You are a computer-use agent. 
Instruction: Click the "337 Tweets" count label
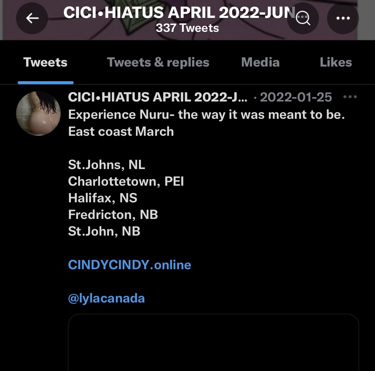[187, 28]
